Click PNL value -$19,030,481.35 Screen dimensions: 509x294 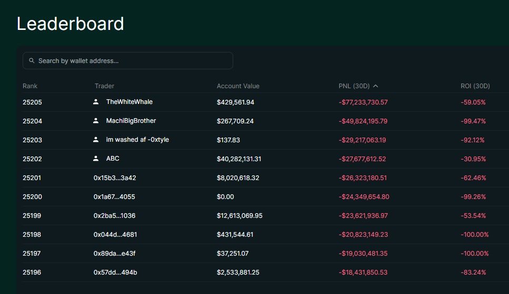363,253
